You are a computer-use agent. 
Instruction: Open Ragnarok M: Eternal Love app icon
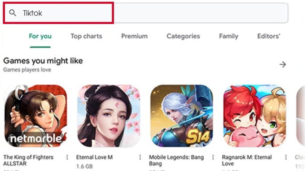(254, 116)
